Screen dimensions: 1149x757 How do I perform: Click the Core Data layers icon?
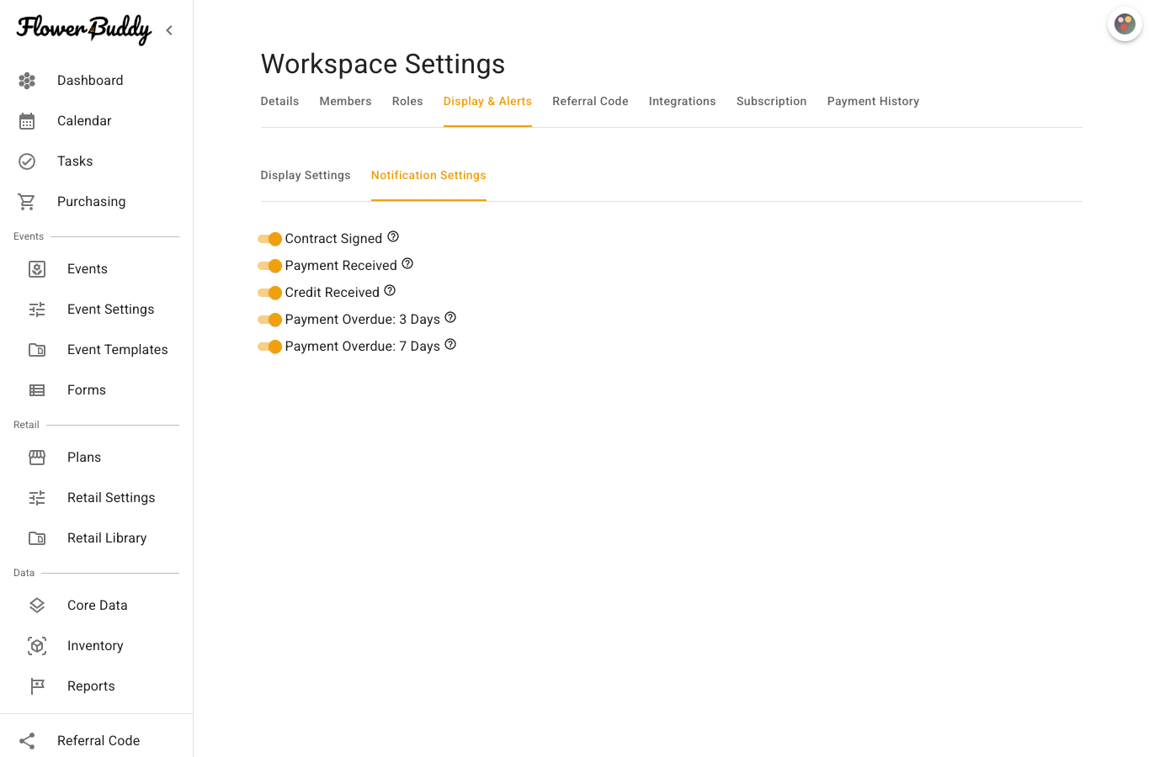(x=37, y=606)
